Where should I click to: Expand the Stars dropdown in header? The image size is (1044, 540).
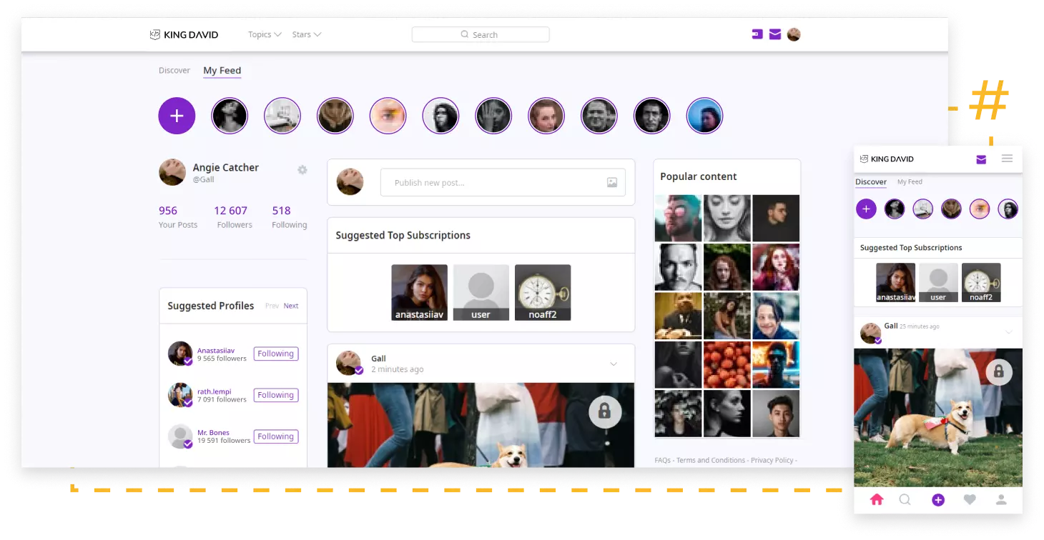coord(306,34)
